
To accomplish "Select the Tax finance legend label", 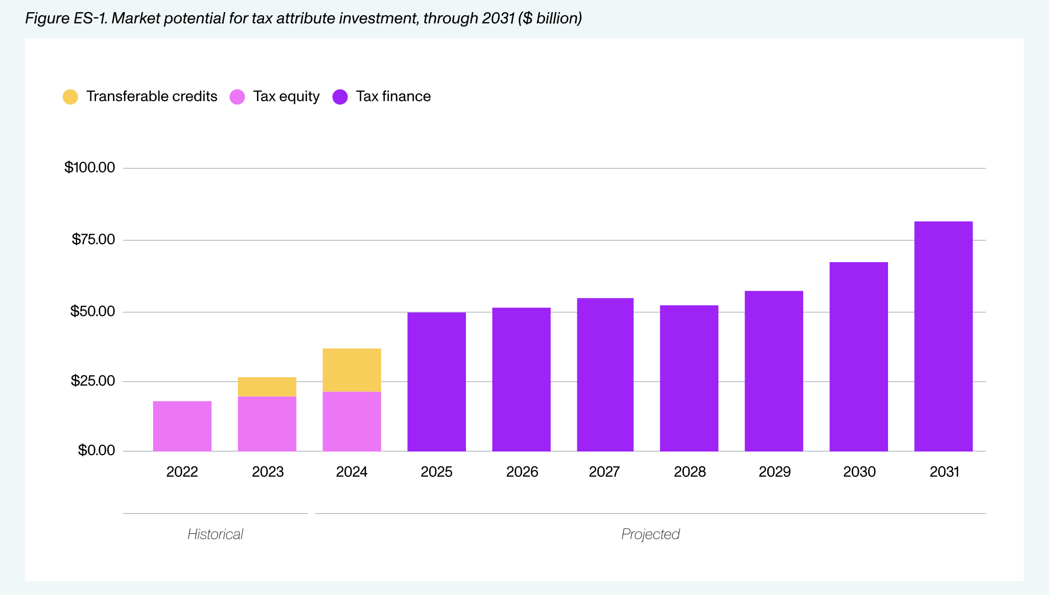I will [x=393, y=97].
